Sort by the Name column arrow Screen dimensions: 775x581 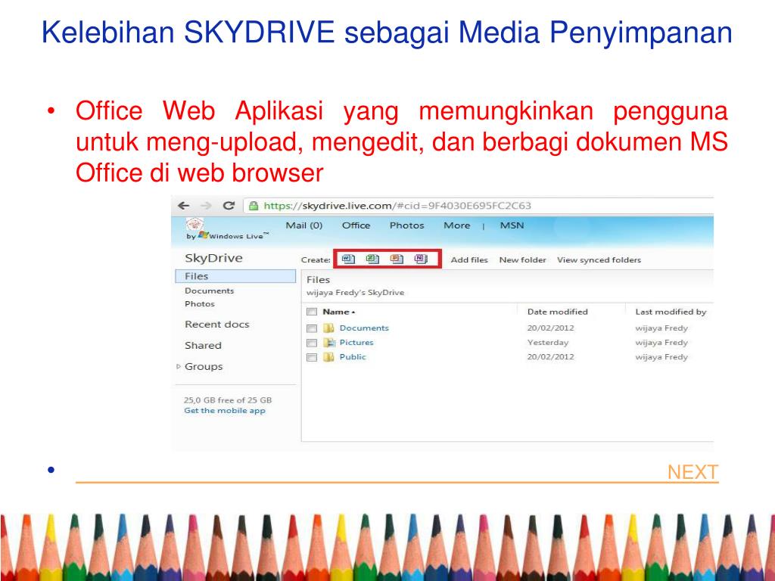tap(353, 312)
